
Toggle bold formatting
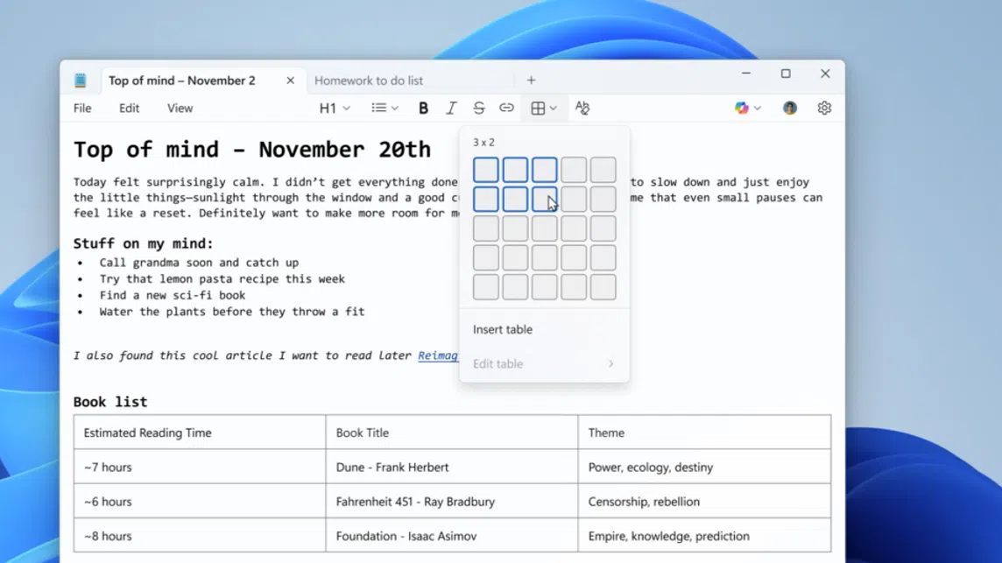423,109
